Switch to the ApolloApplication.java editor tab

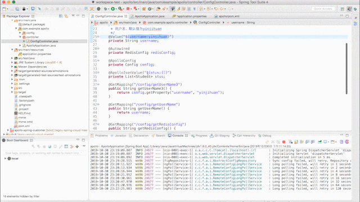tap(149, 16)
